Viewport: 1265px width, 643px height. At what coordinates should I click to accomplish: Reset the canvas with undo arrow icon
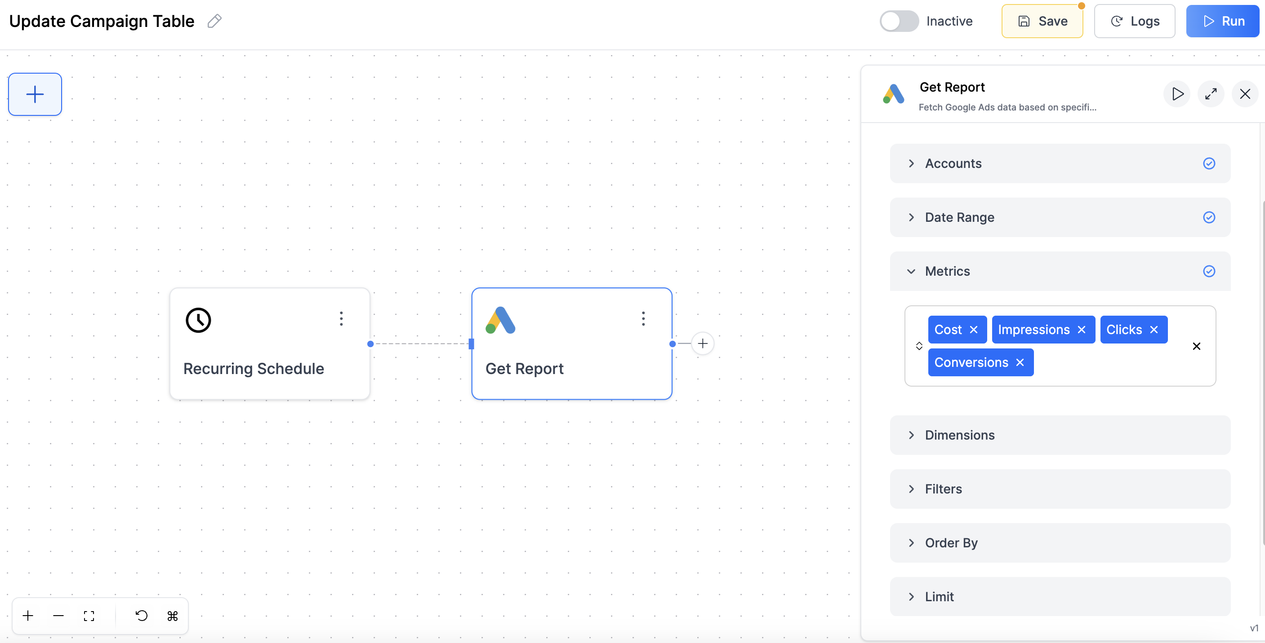(x=142, y=616)
